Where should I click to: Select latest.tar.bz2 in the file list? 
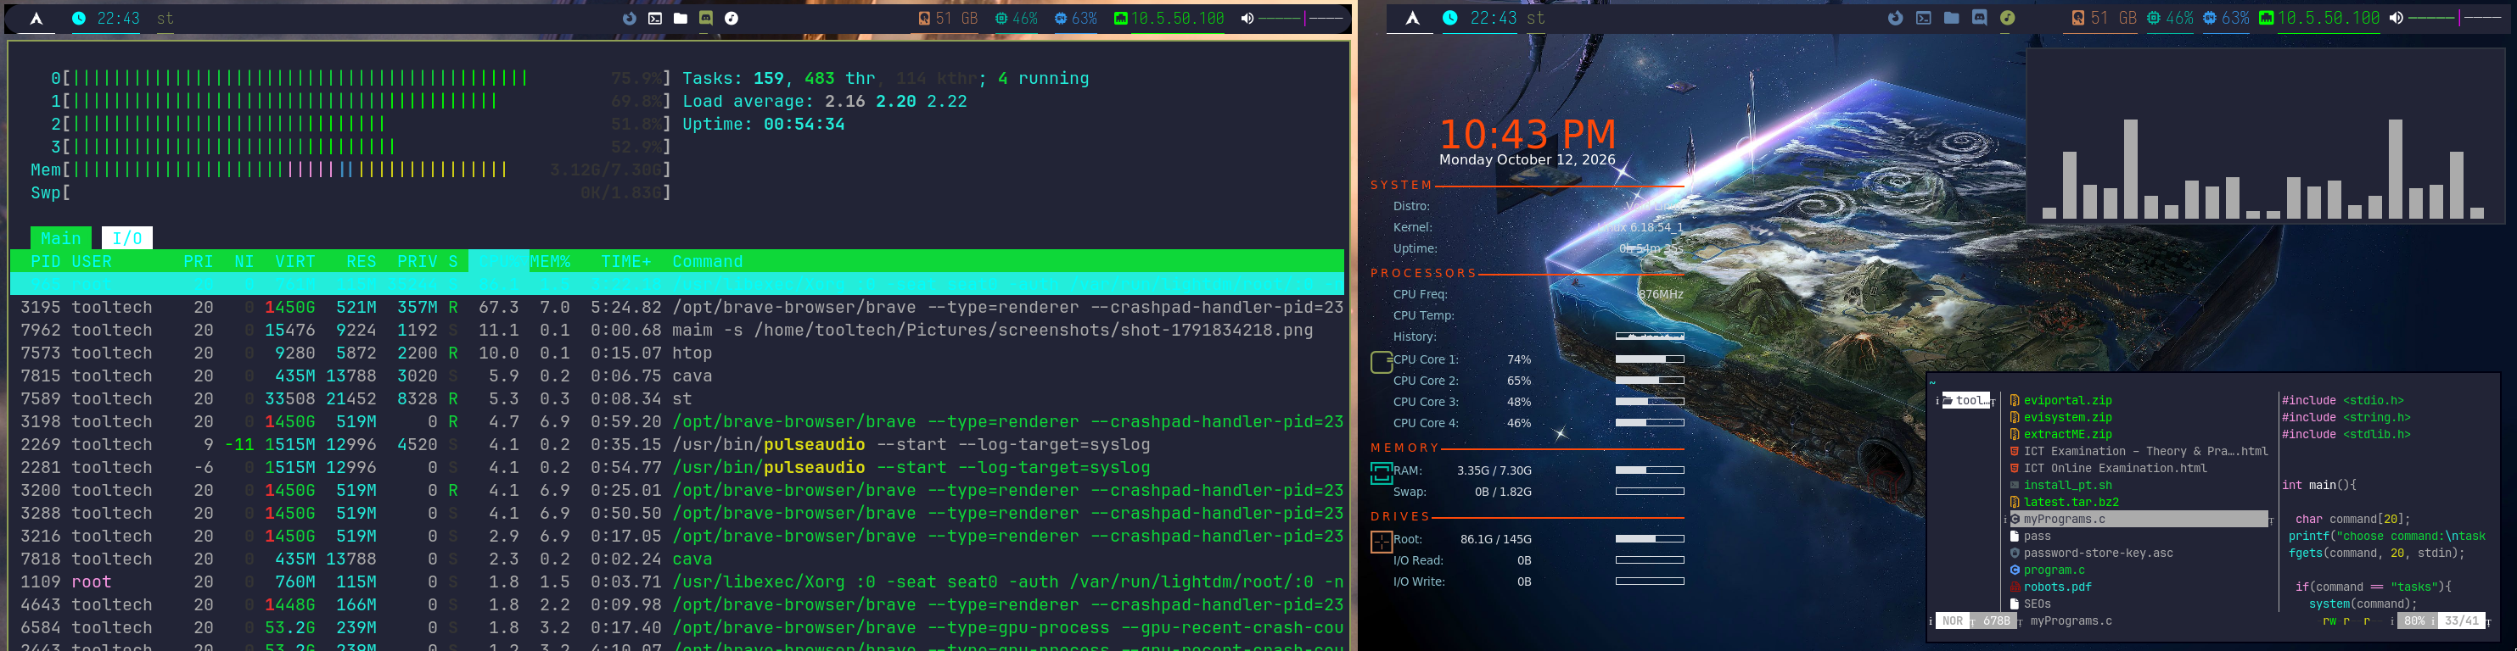(2071, 503)
